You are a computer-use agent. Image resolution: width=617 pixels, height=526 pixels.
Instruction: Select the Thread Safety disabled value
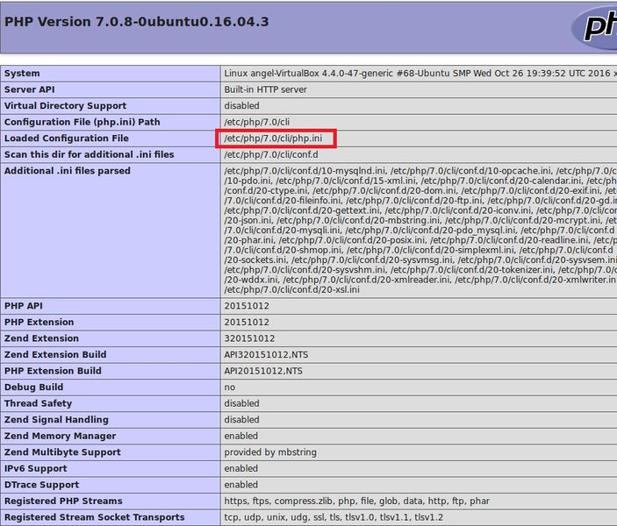[241, 404]
